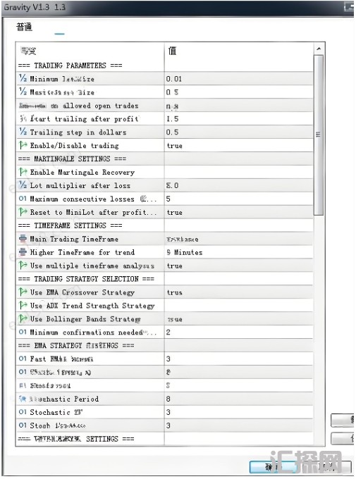Click the double icon beside Minimum lot size
356x479 pixels.
tap(23, 78)
